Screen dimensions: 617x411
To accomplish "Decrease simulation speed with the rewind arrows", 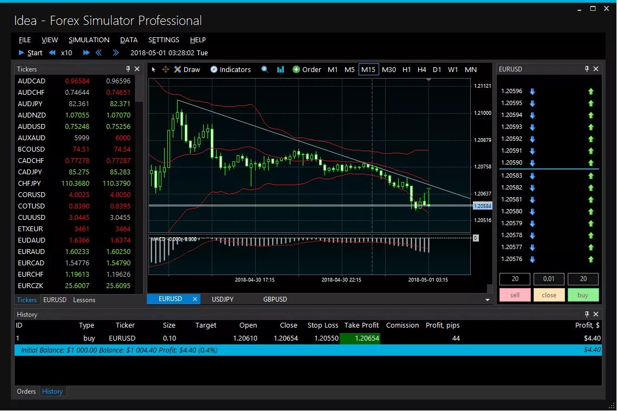I will [x=53, y=53].
